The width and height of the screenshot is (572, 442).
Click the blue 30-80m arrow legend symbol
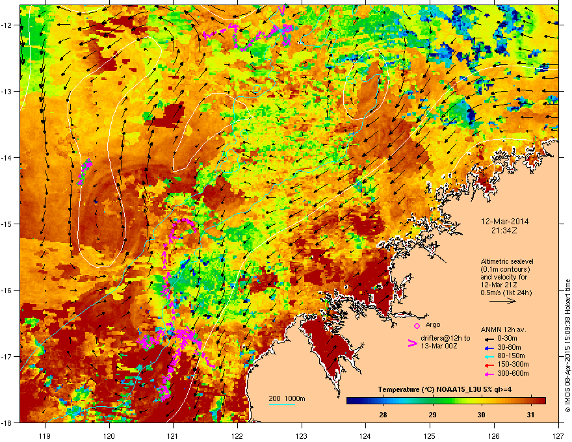489,348
